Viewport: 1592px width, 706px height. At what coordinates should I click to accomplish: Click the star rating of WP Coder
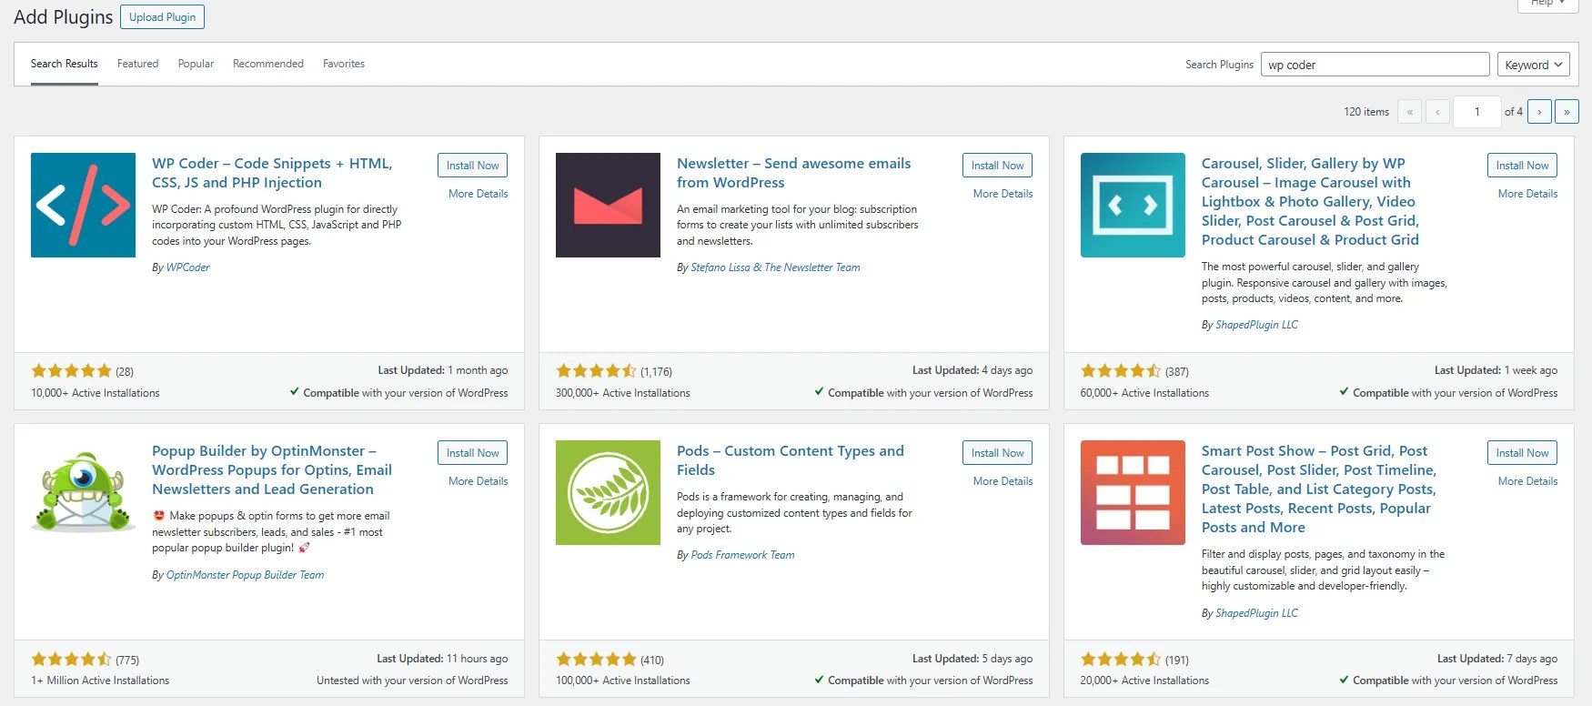(71, 371)
